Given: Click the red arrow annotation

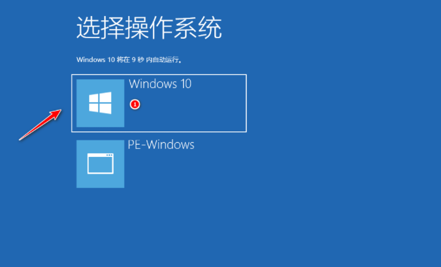Looking at the screenshot, I should [x=40, y=124].
